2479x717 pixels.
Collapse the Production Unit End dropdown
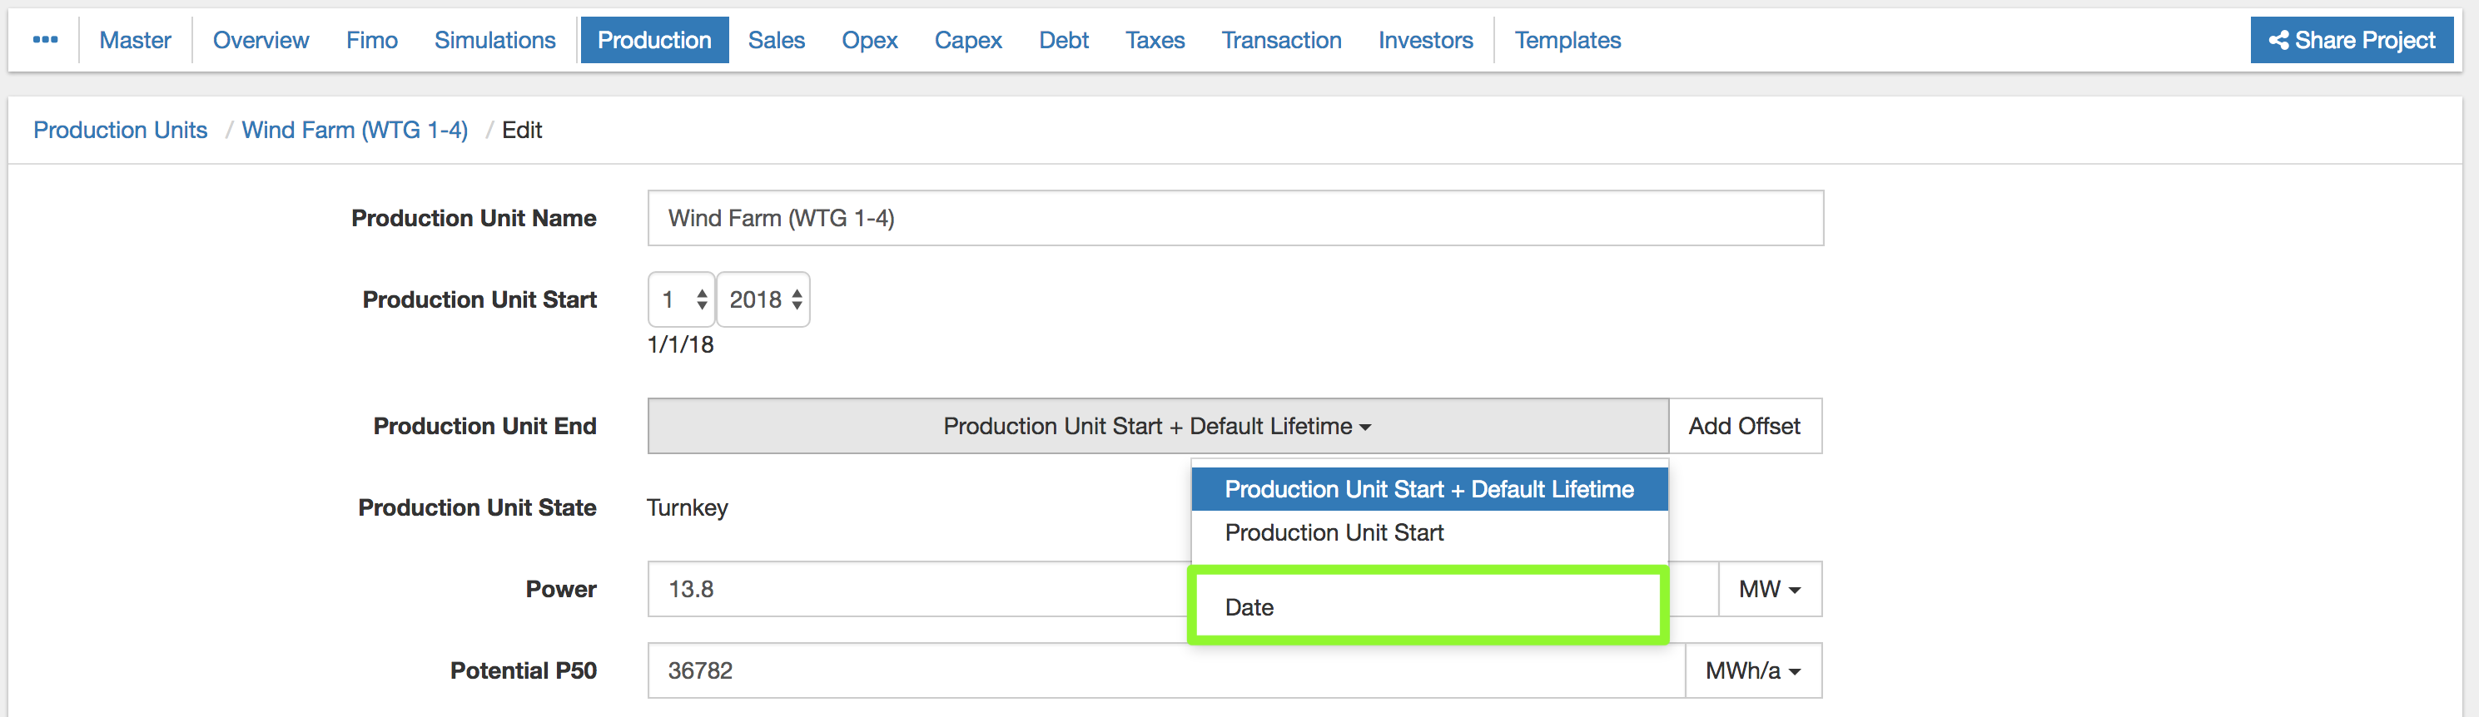point(1157,426)
